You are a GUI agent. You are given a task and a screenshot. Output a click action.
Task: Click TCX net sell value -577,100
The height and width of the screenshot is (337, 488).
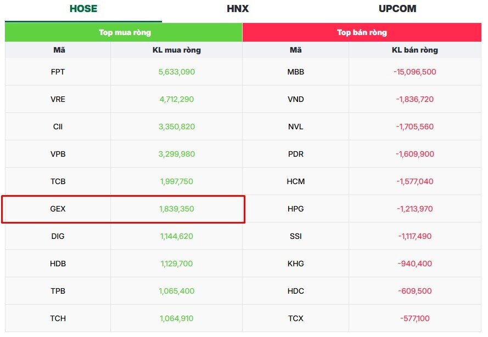tap(415, 318)
